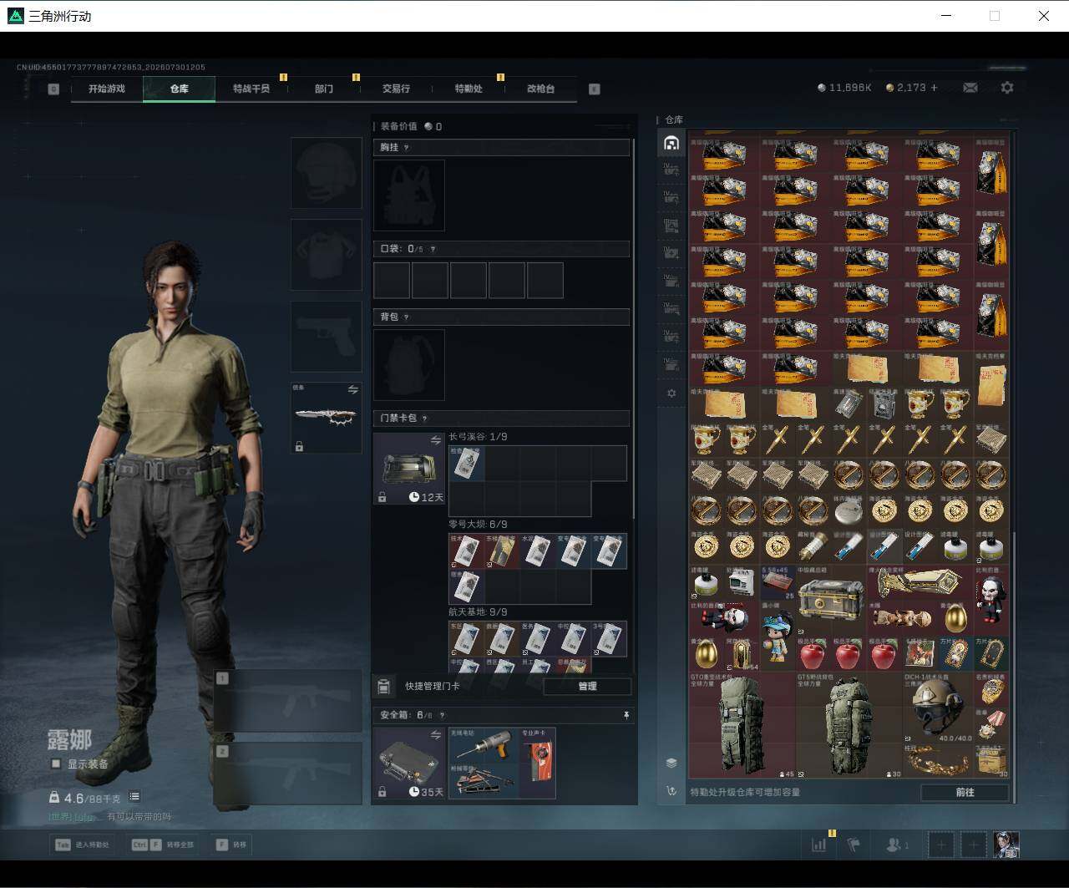Select the GTO heavy tactical backpack
Image resolution: width=1069 pixels, height=888 pixels.
[x=742, y=725]
